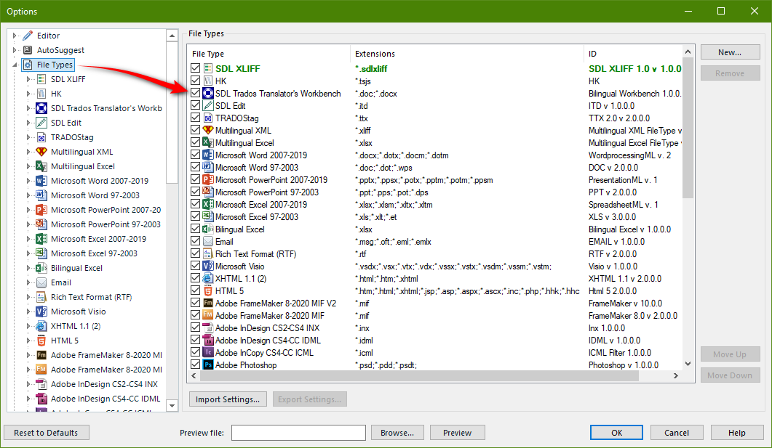Disable Microsoft Word 2007-2019 checkbox
The width and height of the screenshot is (772, 448).
pos(196,154)
